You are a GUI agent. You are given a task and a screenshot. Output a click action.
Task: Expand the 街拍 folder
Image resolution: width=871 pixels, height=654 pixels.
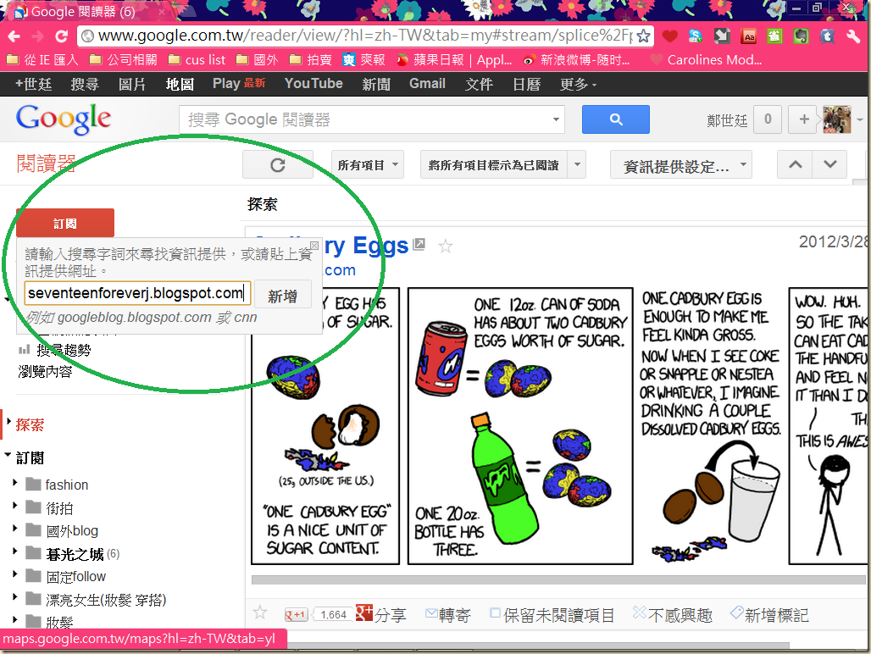[15, 506]
